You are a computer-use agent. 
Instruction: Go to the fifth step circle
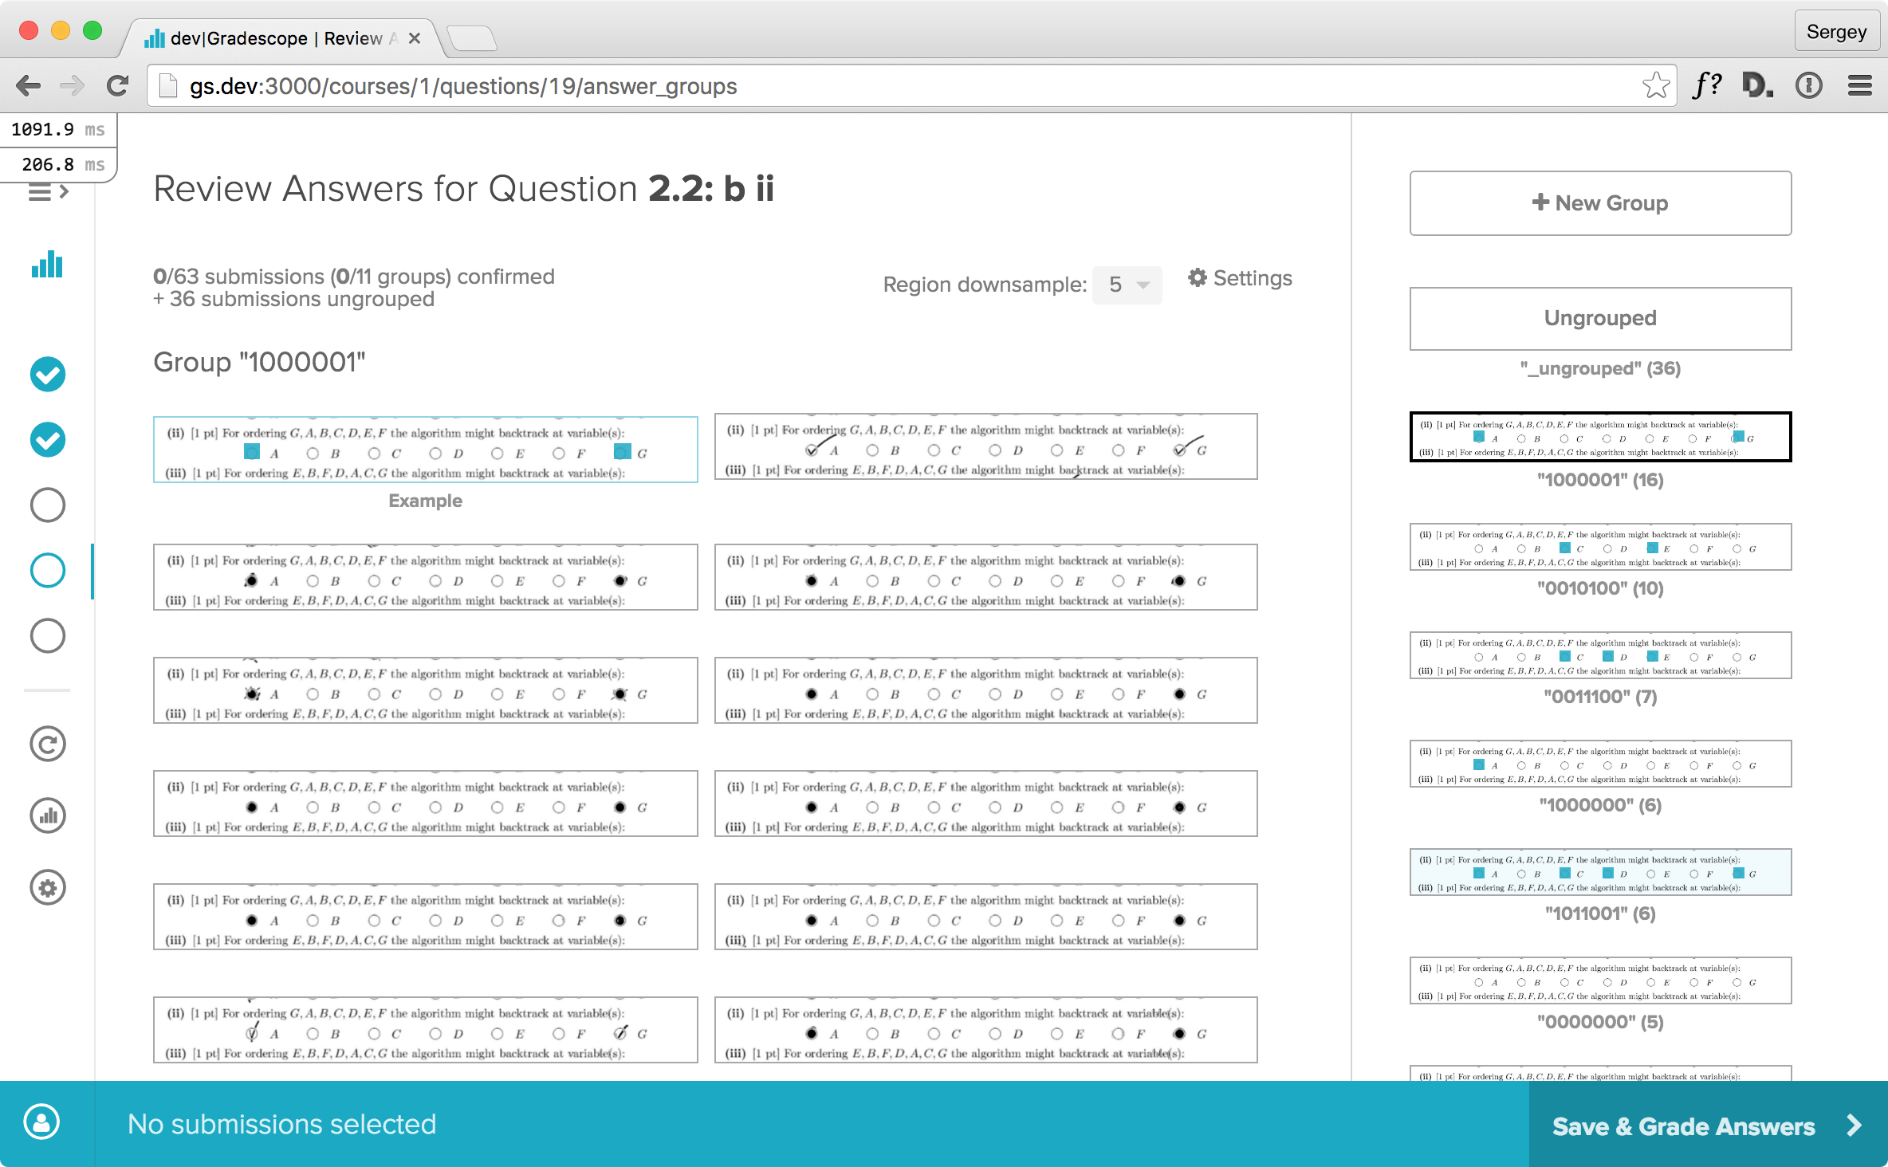48,635
